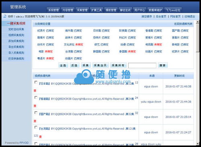
Task: Select 一键采集视频 in the sidebar
Action: click(x=16, y=23)
